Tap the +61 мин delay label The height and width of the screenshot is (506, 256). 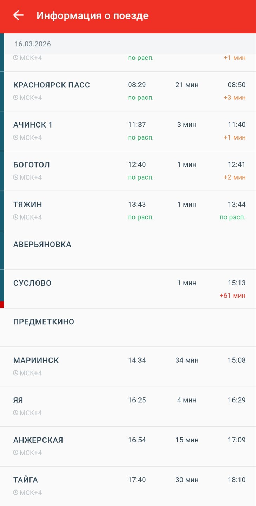232,296
